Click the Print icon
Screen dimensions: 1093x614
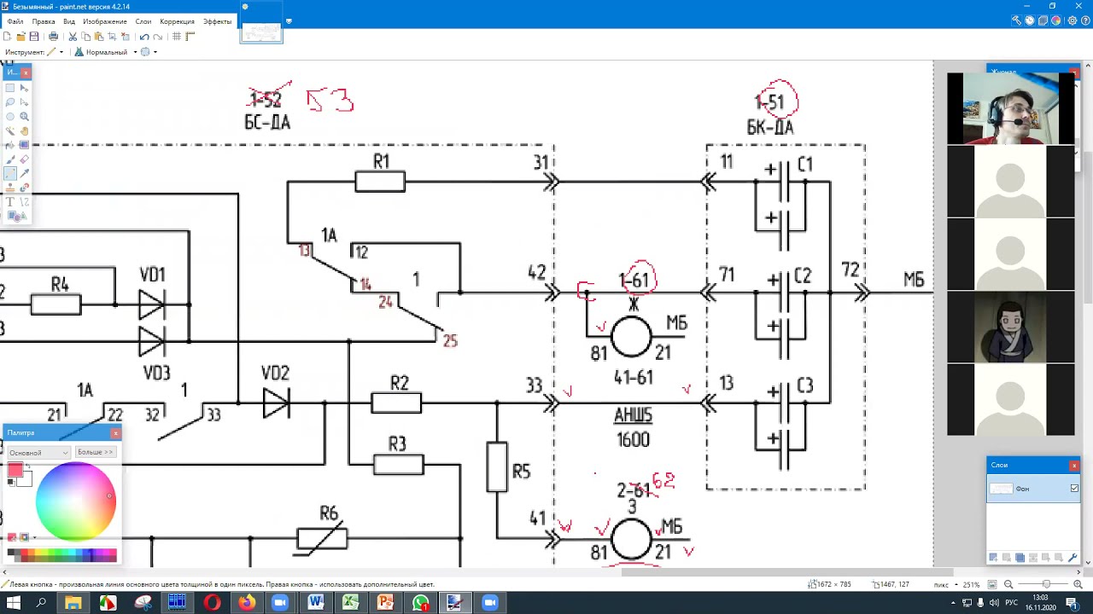click(53, 37)
